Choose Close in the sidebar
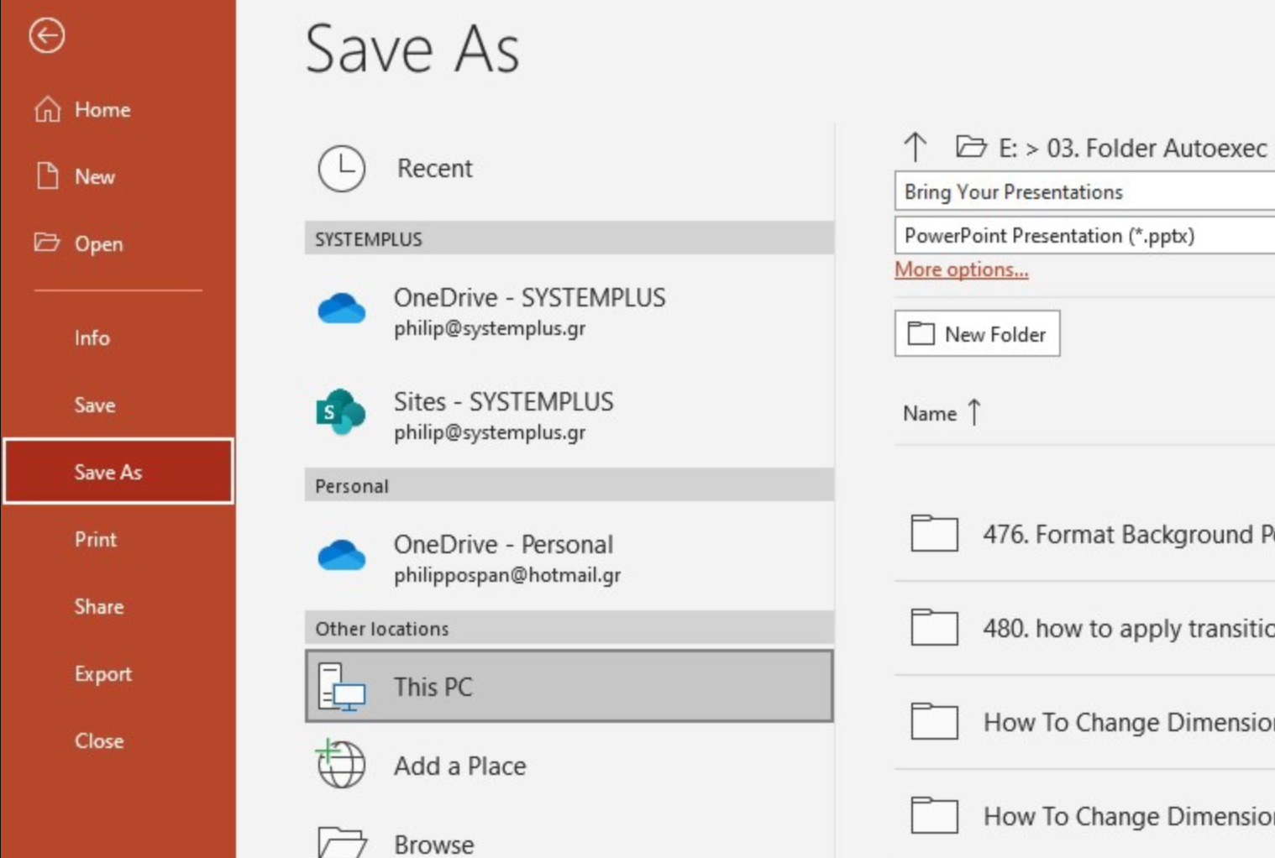The height and width of the screenshot is (858, 1275). point(118,740)
